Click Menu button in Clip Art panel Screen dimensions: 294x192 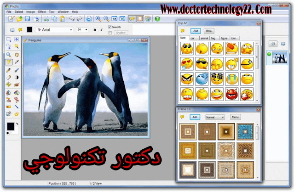209,31
